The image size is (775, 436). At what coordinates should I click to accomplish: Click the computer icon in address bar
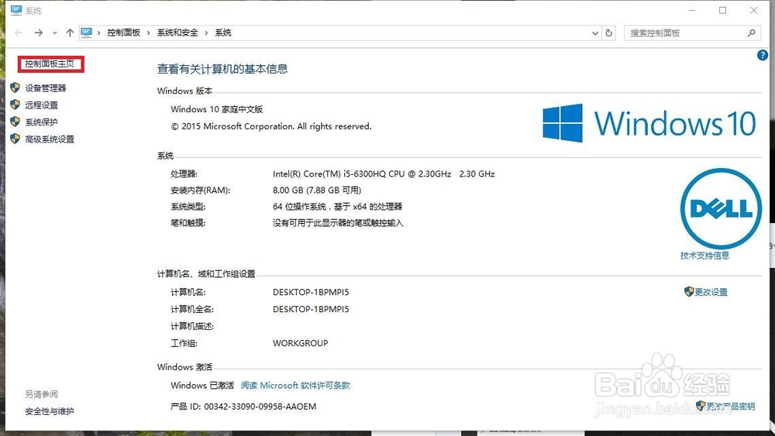(x=87, y=33)
